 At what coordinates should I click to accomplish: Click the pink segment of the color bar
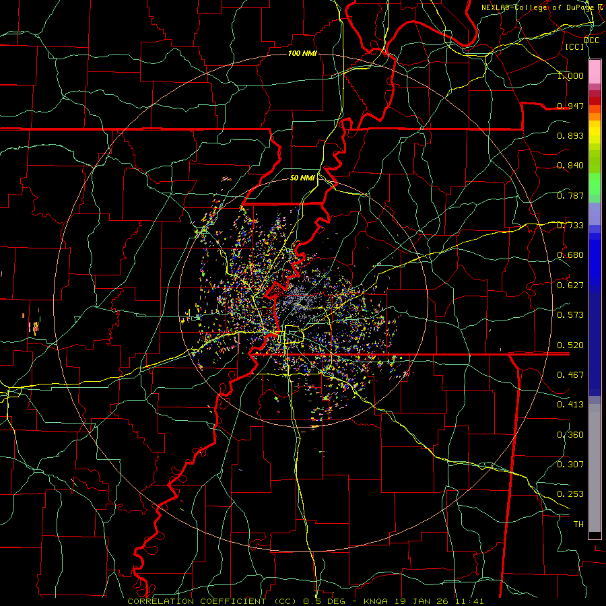[x=595, y=72]
